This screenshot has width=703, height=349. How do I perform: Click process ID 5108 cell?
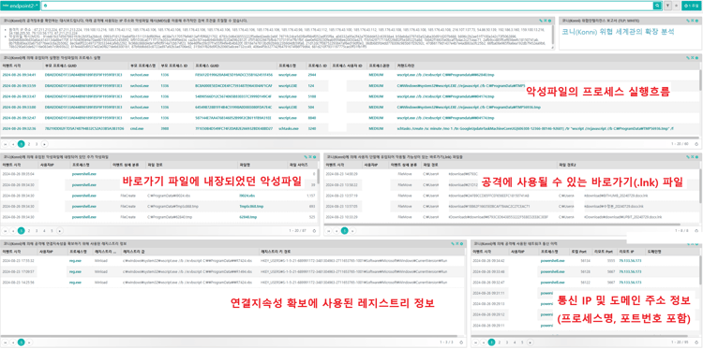coord(312,96)
